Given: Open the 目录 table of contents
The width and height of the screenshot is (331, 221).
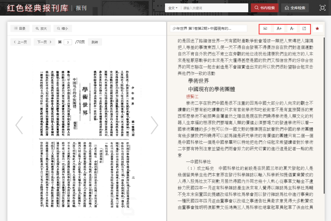Looking at the screenshot, I should [x=20, y=28].
